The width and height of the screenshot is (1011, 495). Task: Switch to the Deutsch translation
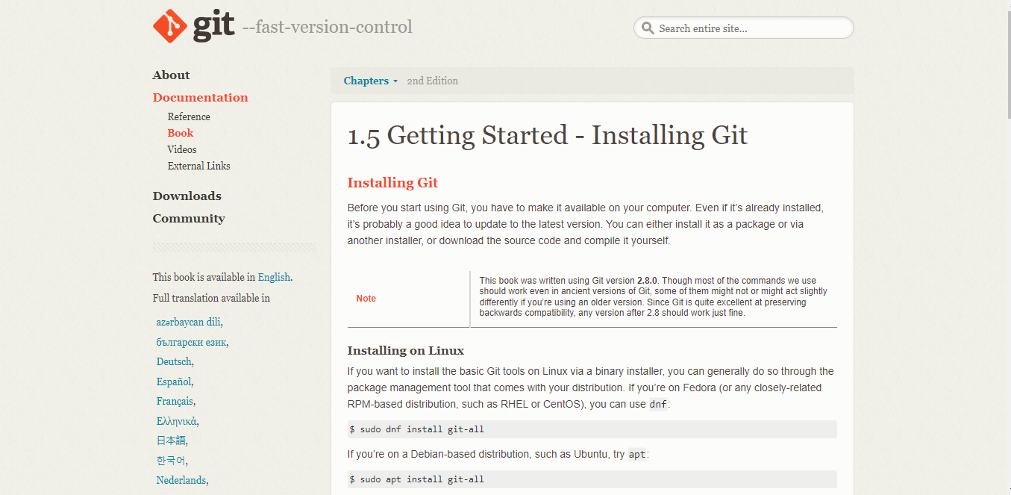174,361
